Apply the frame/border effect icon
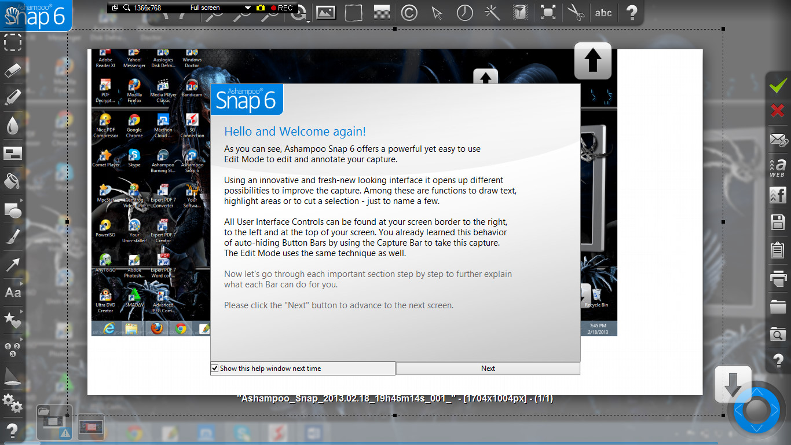This screenshot has width=791, height=445. [354, 12]
